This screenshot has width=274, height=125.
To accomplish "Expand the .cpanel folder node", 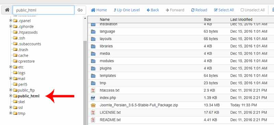I will coord(11,20).
